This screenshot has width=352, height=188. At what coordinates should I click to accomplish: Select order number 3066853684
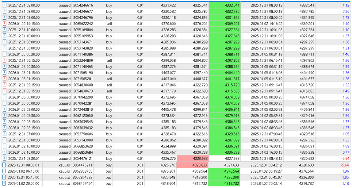tap(83, 152)
